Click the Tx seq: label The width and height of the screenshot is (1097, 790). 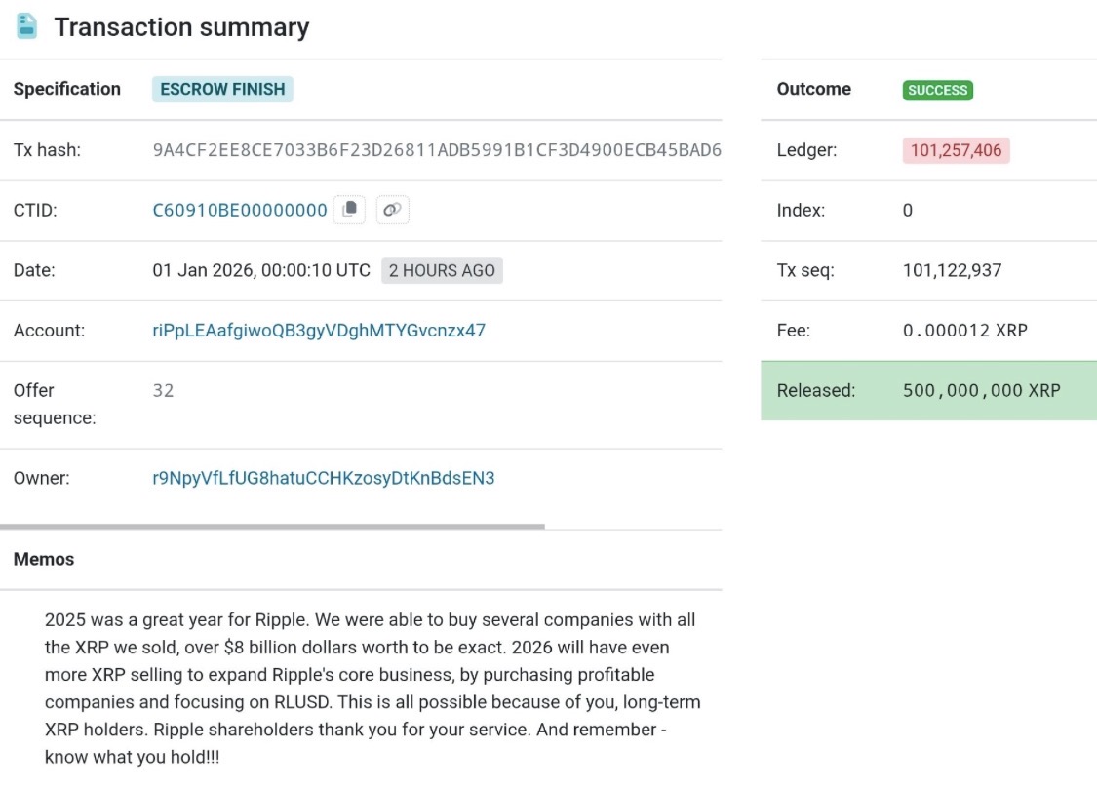click(x=805, y=271)
